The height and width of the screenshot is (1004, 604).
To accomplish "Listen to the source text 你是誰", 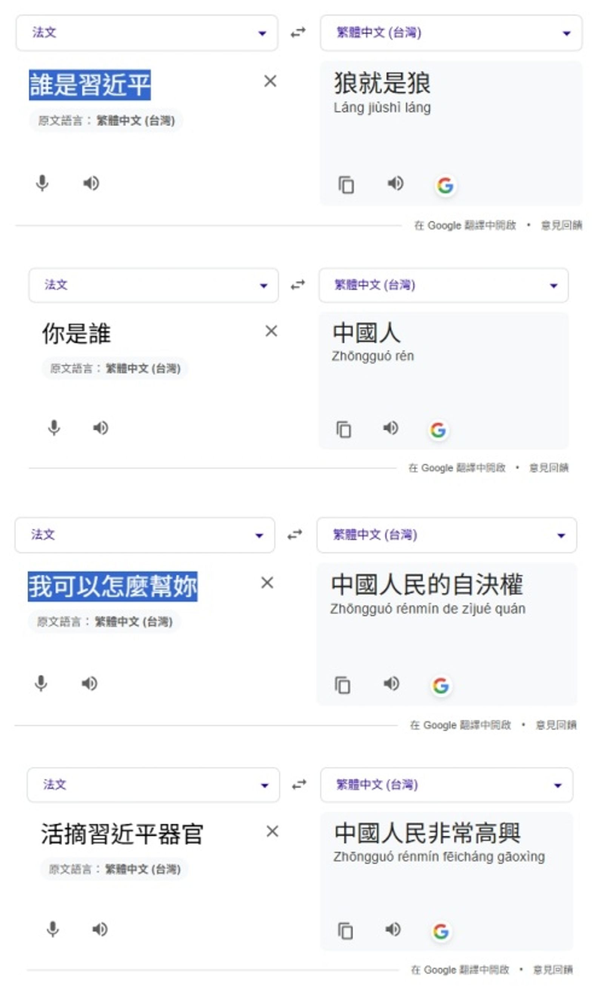I will point(100,428).
